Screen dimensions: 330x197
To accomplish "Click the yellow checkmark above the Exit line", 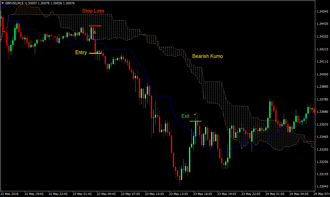I will (x=195, y=114).
